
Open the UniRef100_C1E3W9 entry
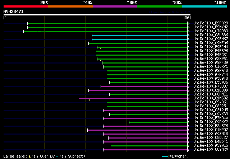(x=211, y=90)
